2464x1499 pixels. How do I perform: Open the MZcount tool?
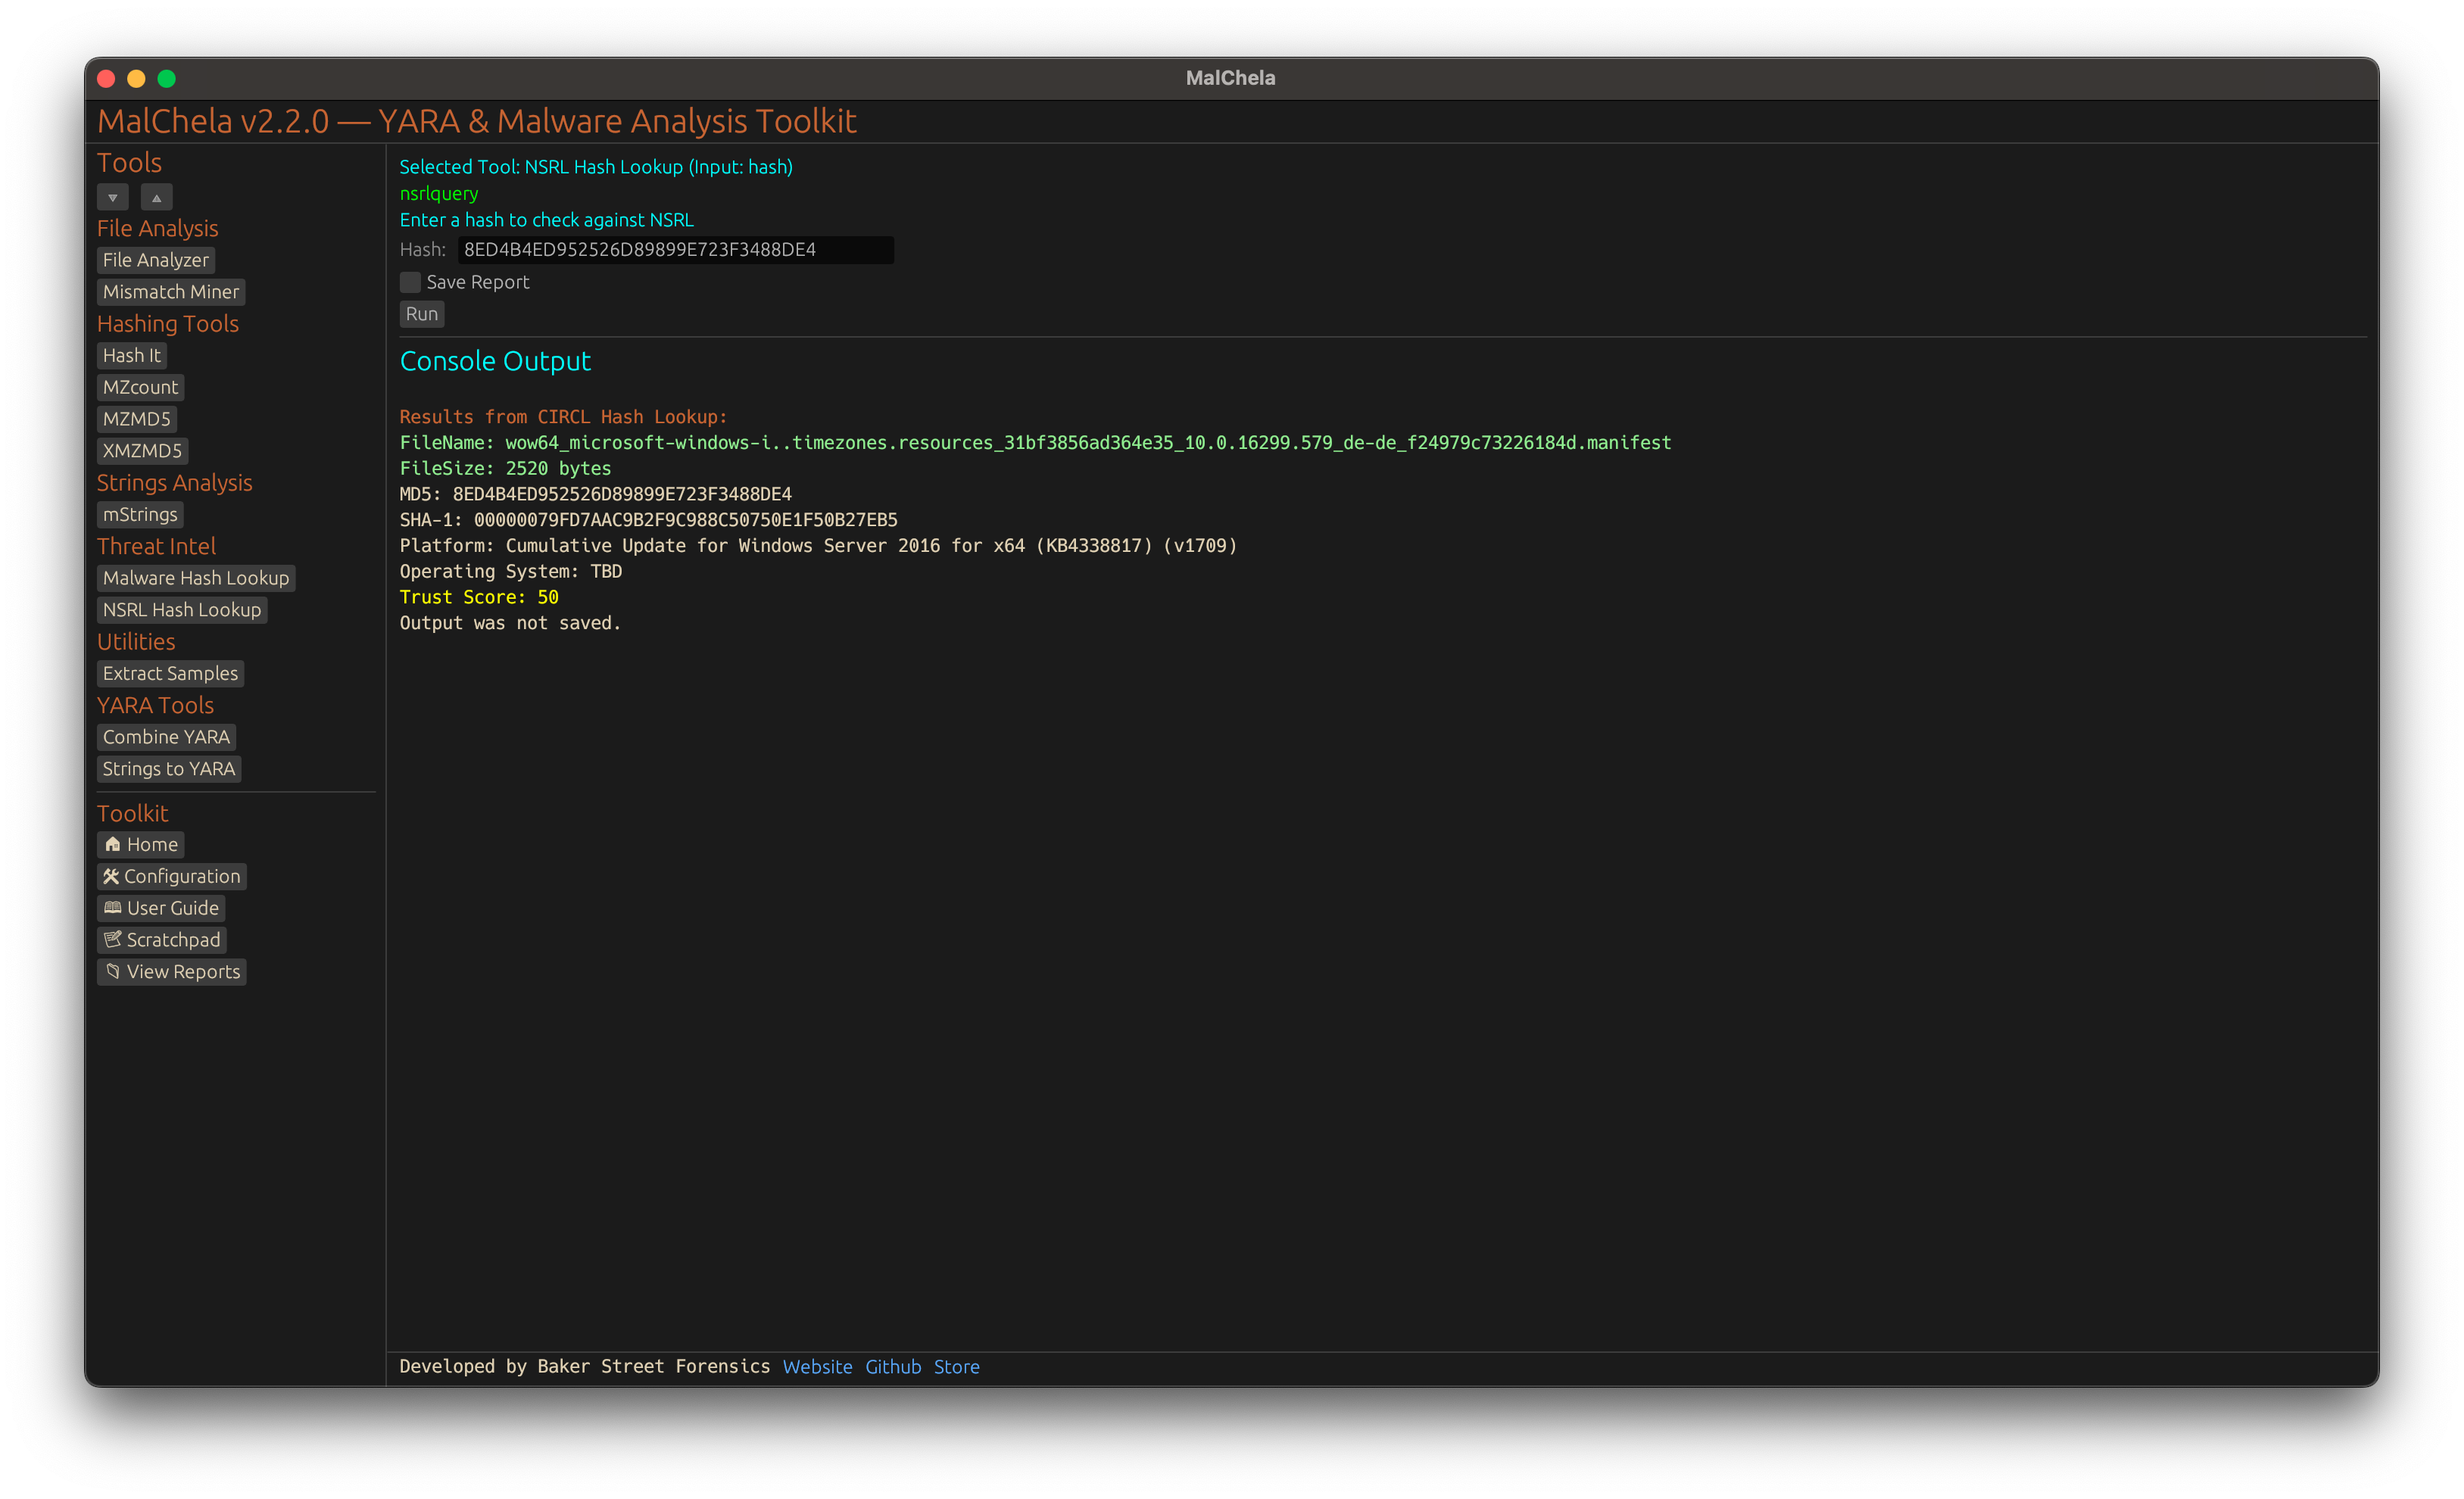140,387
